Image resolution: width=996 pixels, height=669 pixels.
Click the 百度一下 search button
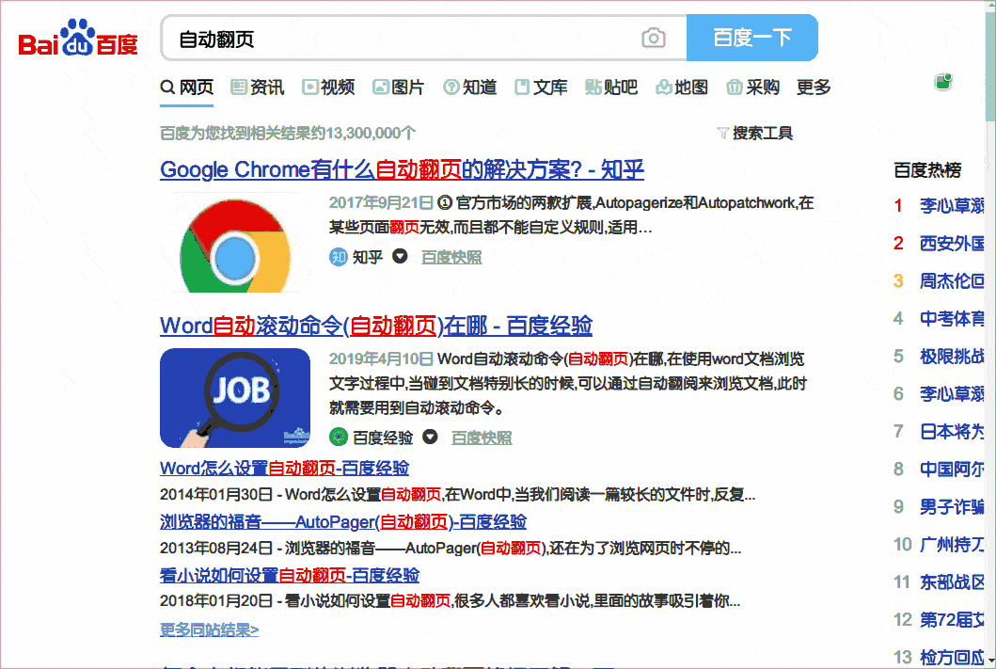pos(752,38)
